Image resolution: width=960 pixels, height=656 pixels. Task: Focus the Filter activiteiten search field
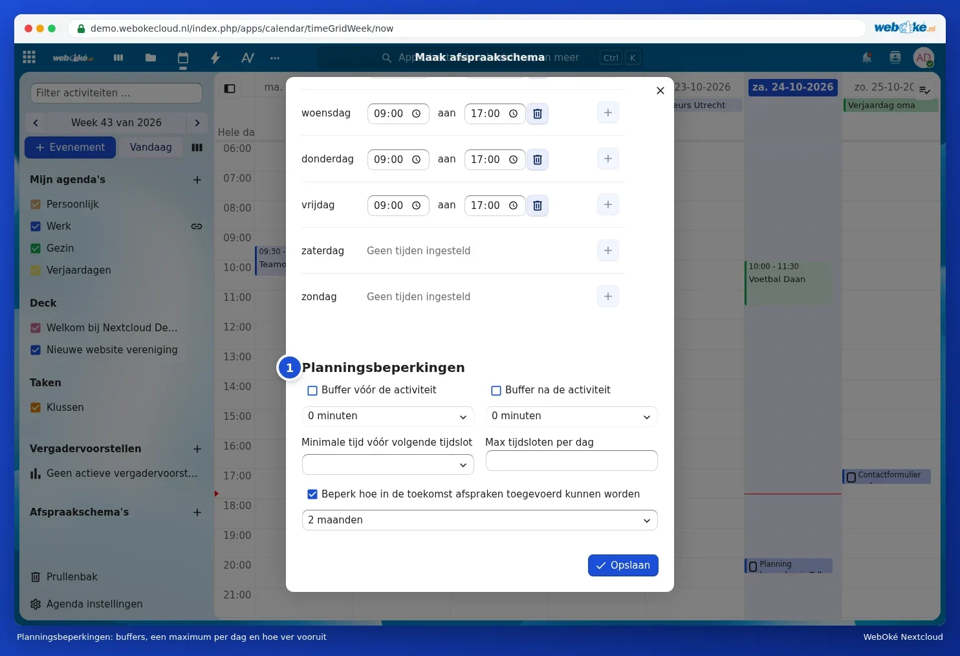tap(116, 93)
